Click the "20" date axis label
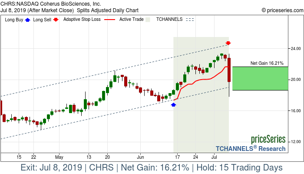Image resolution: width=304 pixels, height=174 pixels. point(107,157)
